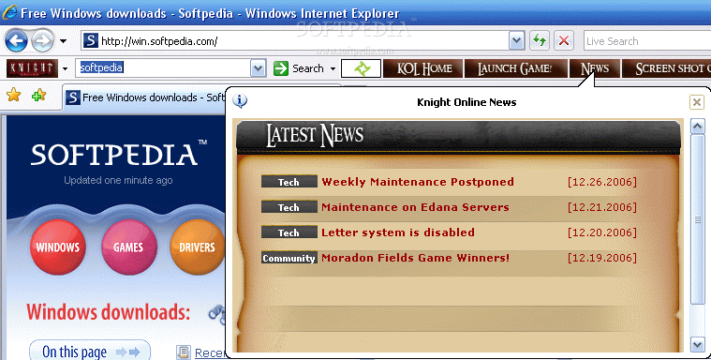Open the Search options dropdown arrow

point(333,69)
